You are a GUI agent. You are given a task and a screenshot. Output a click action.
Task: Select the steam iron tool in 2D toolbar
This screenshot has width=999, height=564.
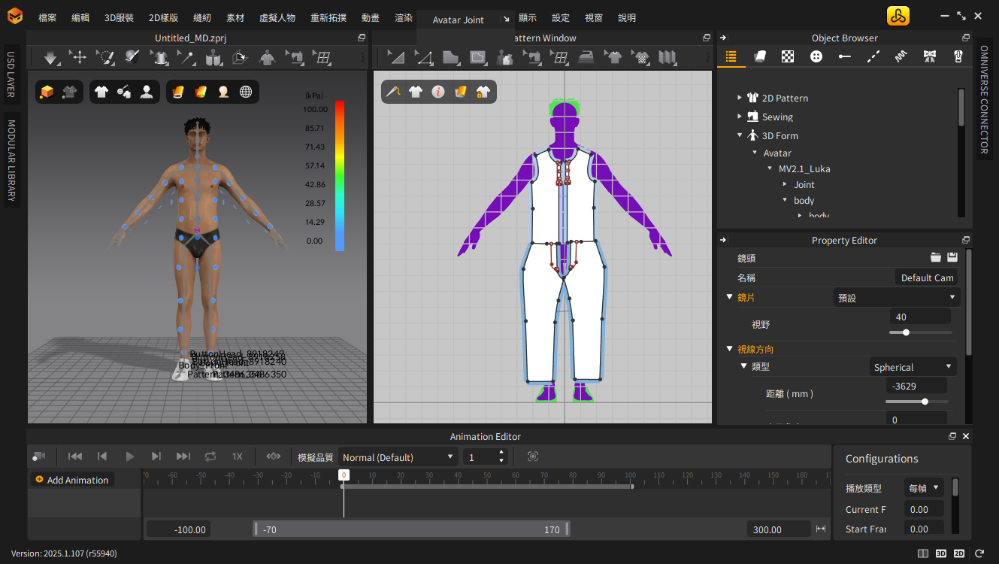[586, 56]
